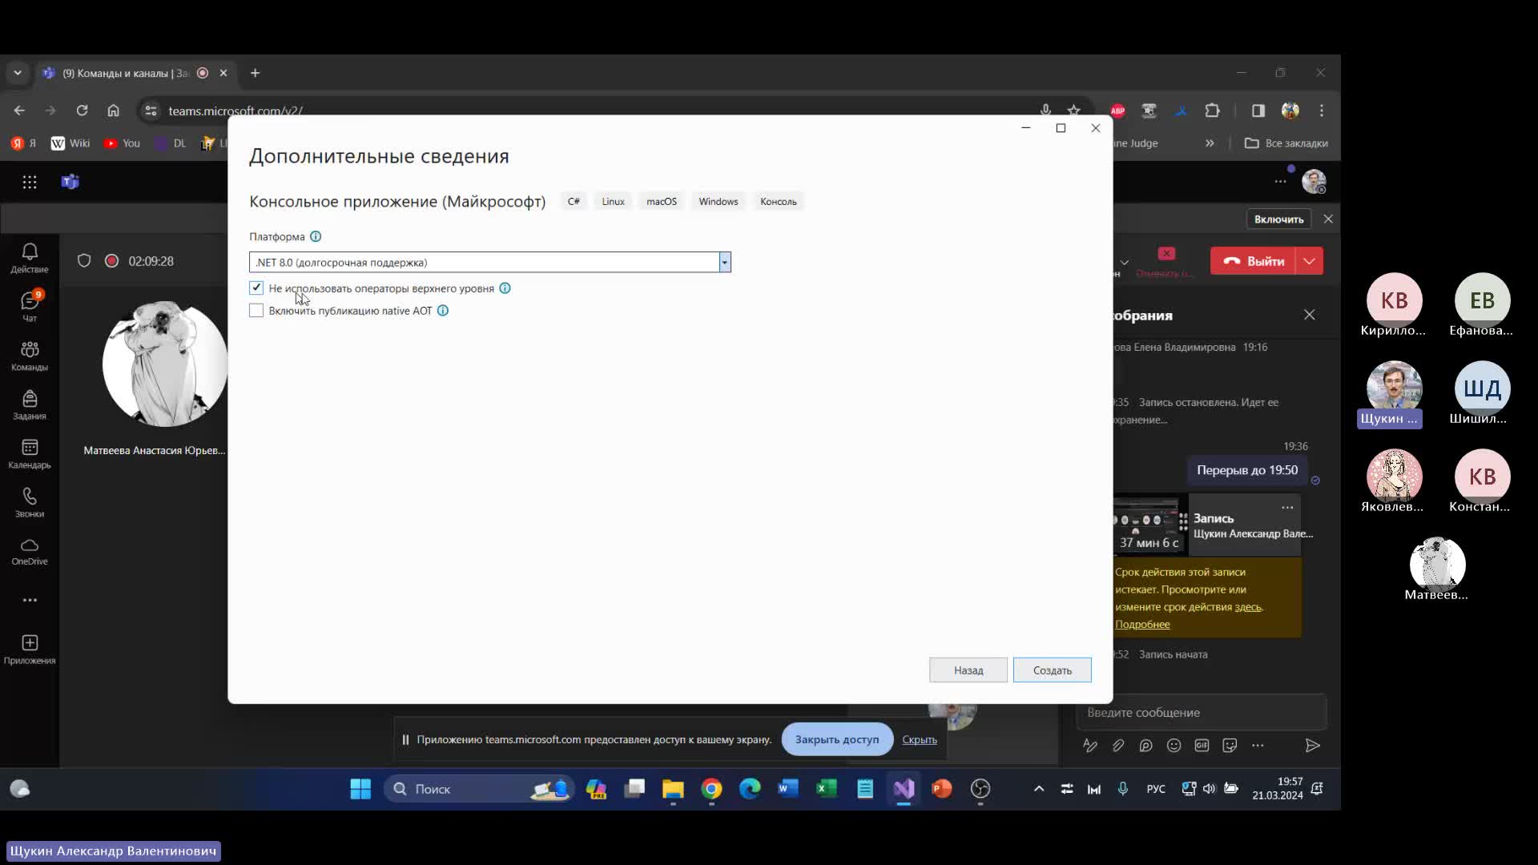The height and width of the screenshot is (865, 1538).
Task: Show more apps ellipsis in Teams sidebar
Action: pyautogui.click(x=30, y=600)
